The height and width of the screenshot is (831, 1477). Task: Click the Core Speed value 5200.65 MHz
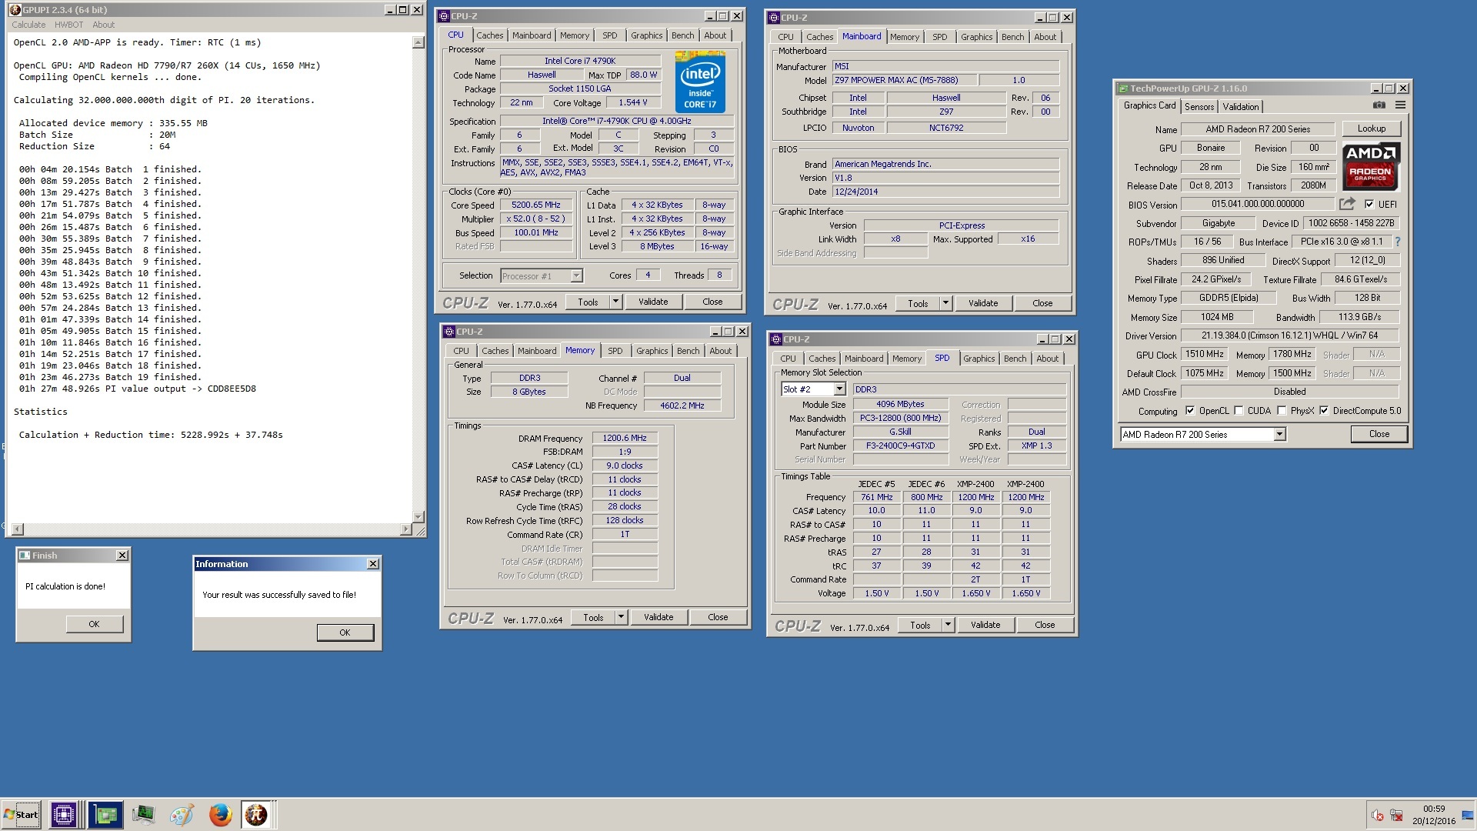tap(536, 205)
